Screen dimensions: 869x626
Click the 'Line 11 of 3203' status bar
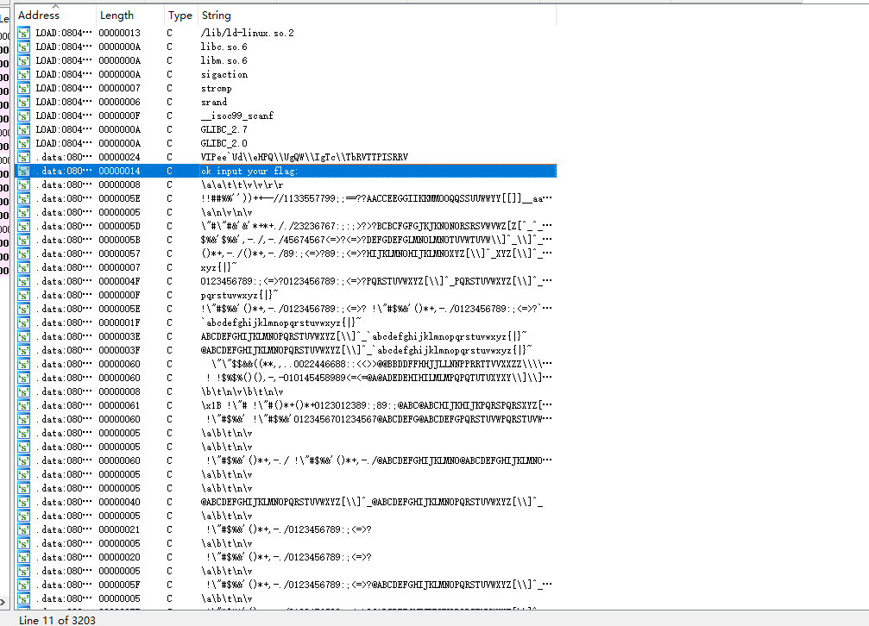click(54, 619)
